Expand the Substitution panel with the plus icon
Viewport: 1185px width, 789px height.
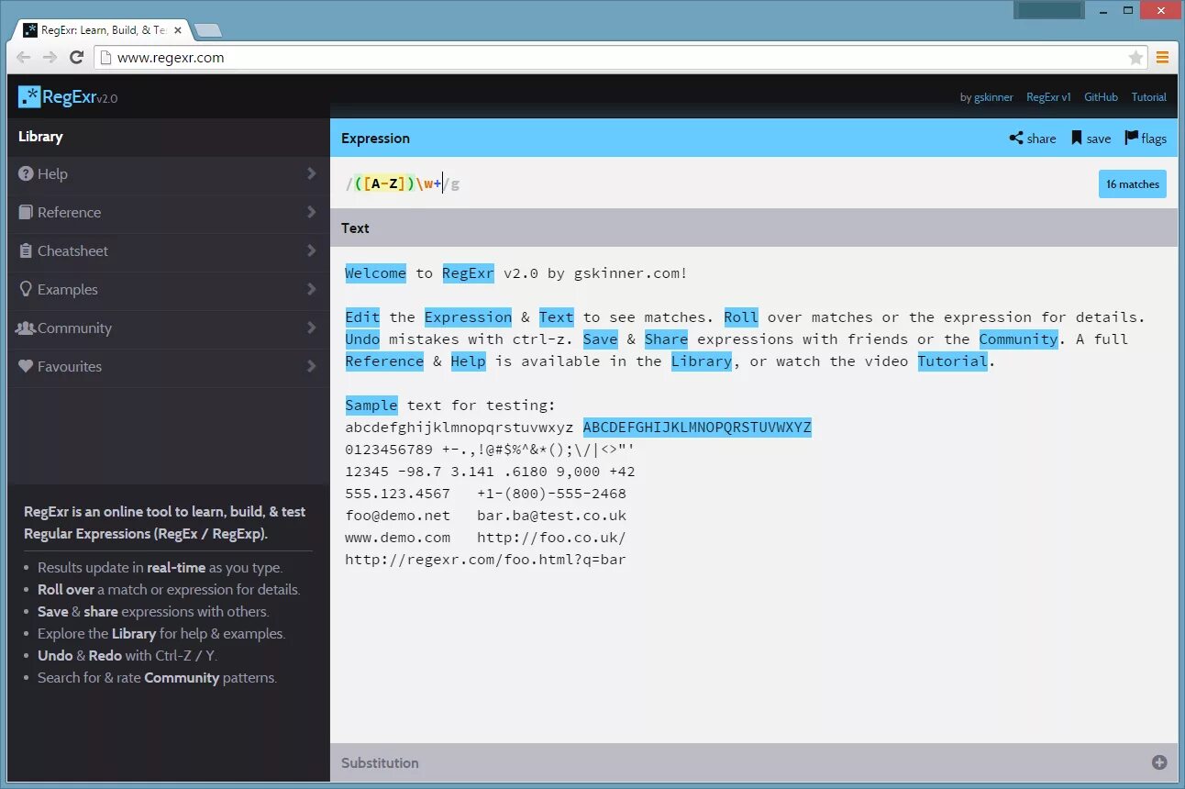(1157, 762)
